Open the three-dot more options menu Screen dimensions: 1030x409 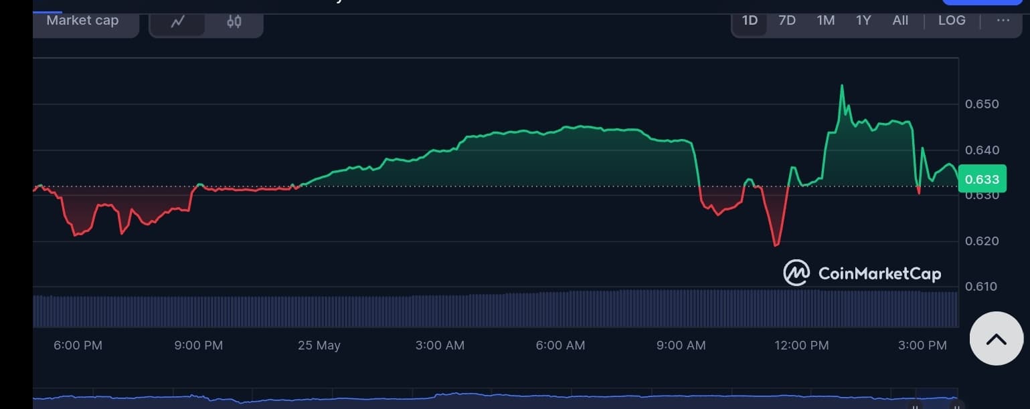(1003, 21)
